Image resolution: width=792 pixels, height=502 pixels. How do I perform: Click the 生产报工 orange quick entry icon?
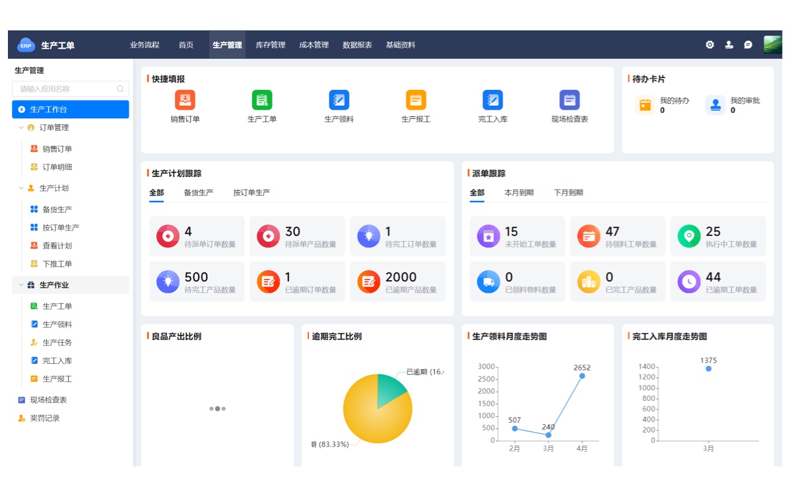[416, 100]
